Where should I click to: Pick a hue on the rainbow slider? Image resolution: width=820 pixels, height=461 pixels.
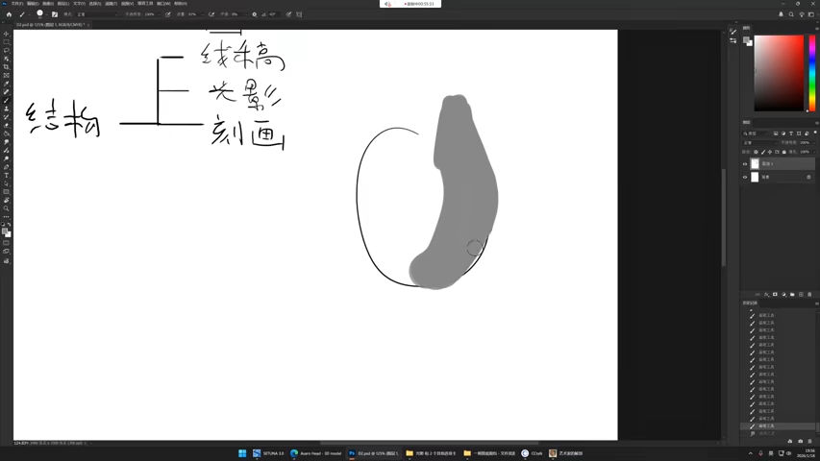812,73
